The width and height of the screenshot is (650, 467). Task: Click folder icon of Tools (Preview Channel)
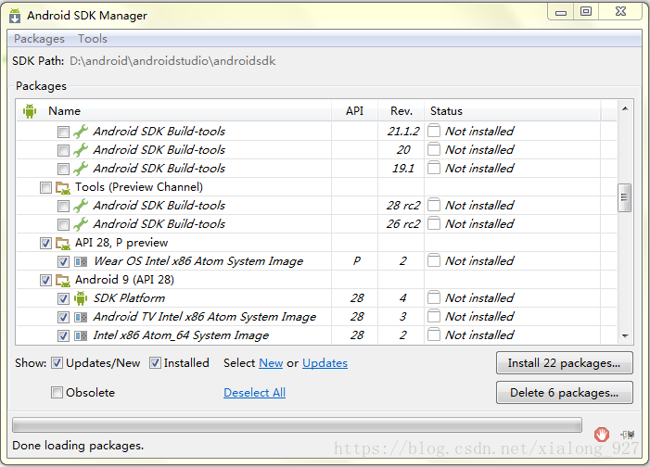point(63,188)
